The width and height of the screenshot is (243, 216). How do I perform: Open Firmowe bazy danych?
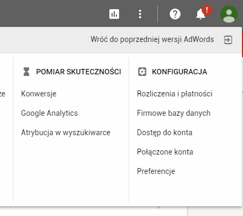[x=173, y=113]
